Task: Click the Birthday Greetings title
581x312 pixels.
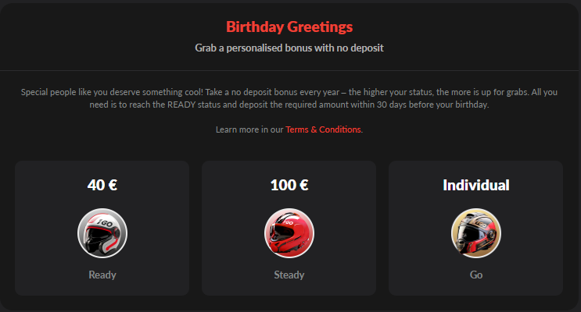Action: coord(289,27)
